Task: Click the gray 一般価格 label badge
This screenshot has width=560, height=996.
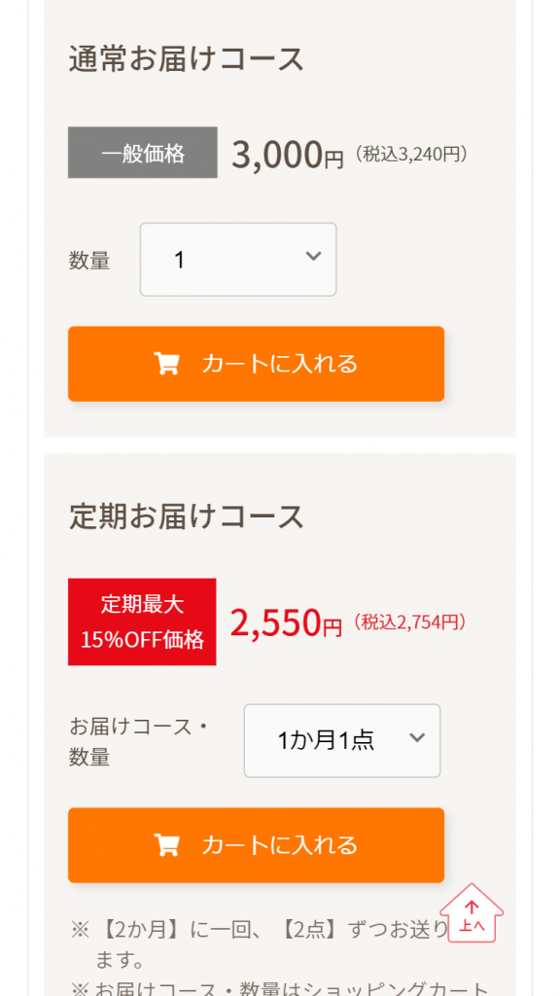Action: coord(143,153)
